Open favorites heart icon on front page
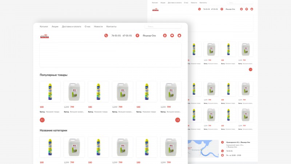The height and width of the screenshot is (164, 291). pyautogui.click(x=172, y=35)
